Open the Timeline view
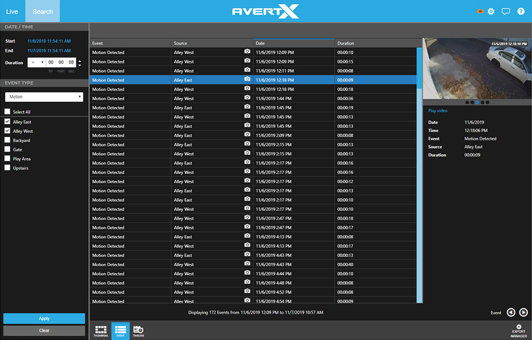 [139, 330]
